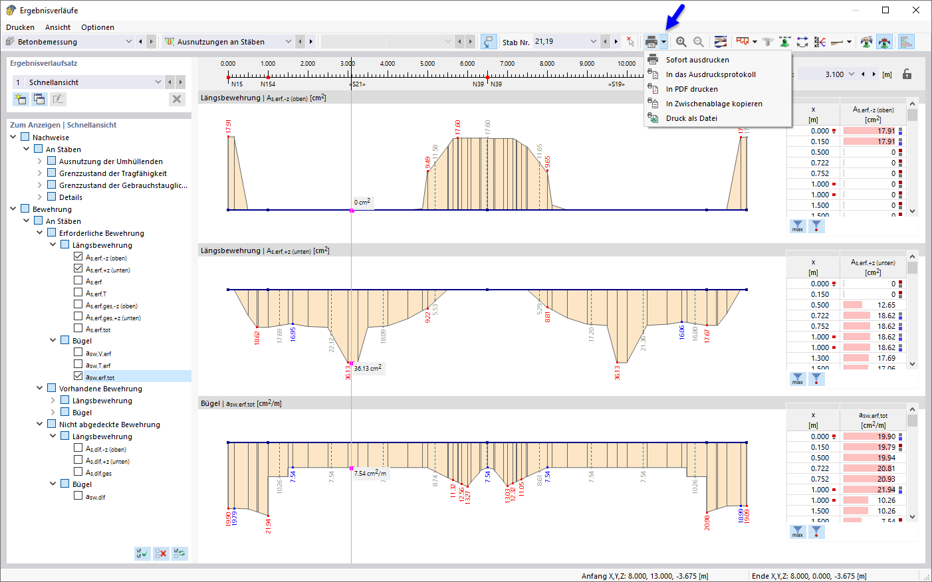The height and width of the screenshot is (582, 932).
Task: Select the Zoom out magnifier tool
Action: [x=699, y=41]
